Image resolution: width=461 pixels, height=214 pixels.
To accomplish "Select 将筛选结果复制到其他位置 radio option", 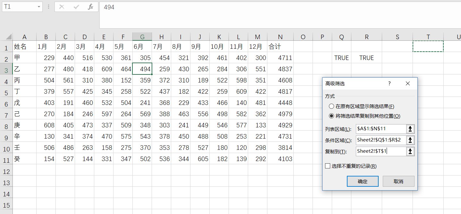I will point(331,116).
